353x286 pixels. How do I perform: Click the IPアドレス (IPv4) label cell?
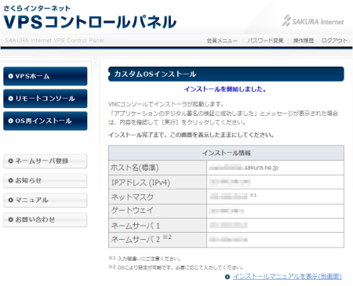(158, 183)
